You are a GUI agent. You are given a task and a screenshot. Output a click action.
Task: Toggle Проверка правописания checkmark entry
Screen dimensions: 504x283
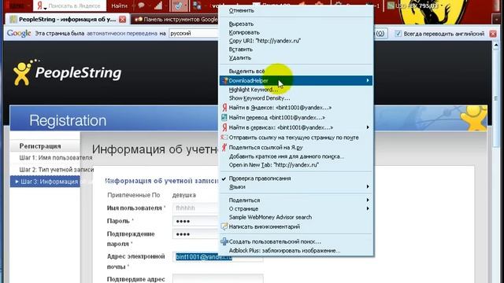260,178
